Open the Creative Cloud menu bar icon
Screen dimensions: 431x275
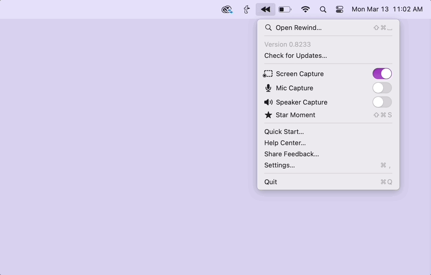227,10
